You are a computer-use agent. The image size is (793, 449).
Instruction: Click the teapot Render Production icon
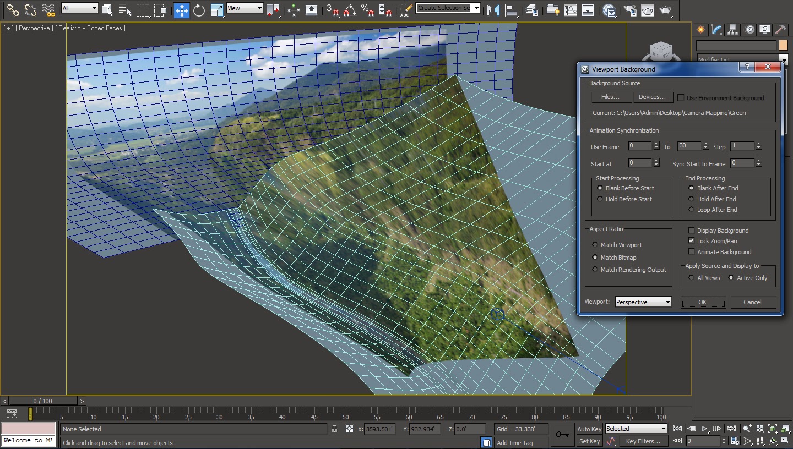pos(665,10)
